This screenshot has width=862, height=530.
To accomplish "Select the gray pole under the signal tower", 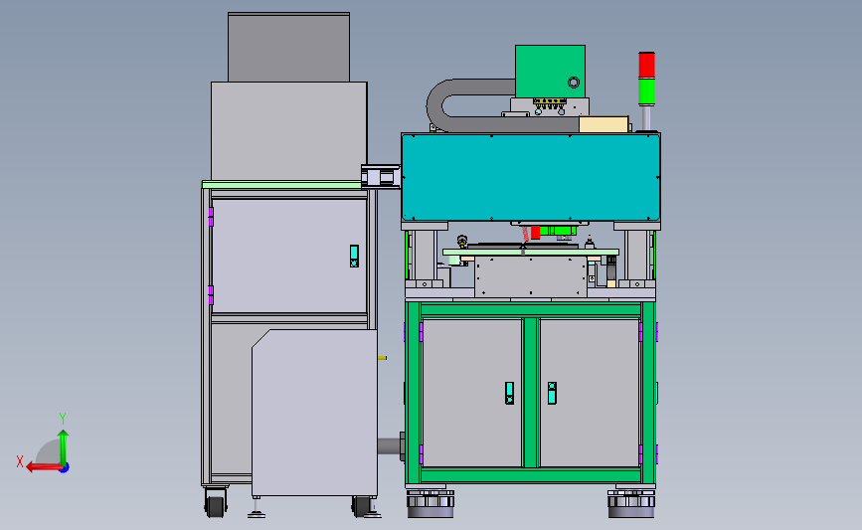I will click(646, 117).
